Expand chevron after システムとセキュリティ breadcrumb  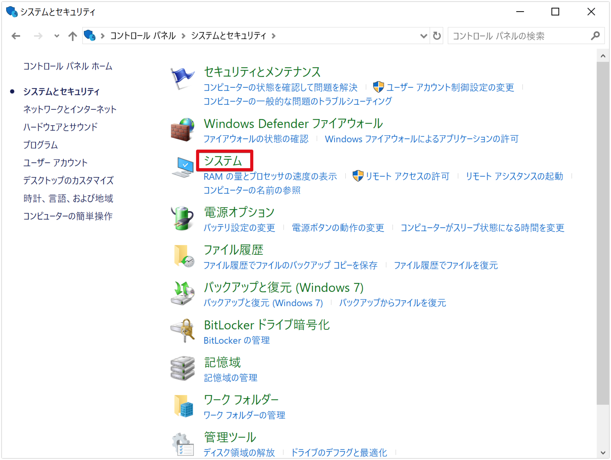click(274, 36)
